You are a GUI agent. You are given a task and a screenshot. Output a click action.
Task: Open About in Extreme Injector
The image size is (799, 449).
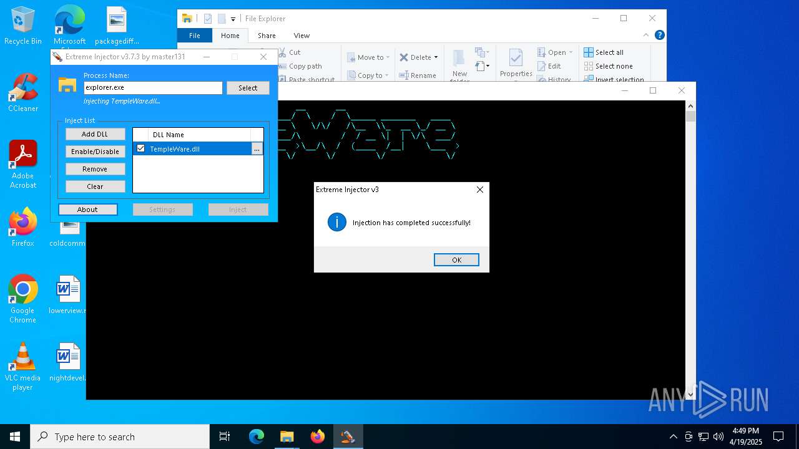[87, 210]
